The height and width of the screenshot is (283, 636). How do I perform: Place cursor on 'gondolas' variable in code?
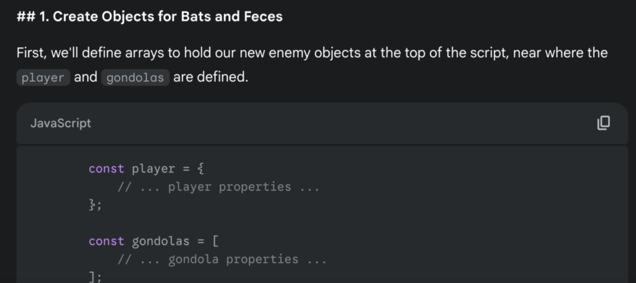pyautogui.click(x=161, y=241)
